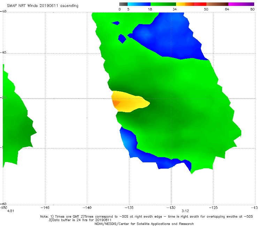Click the color bar label '50'
This screenshot has width=258, height=226.
point(206,9)
